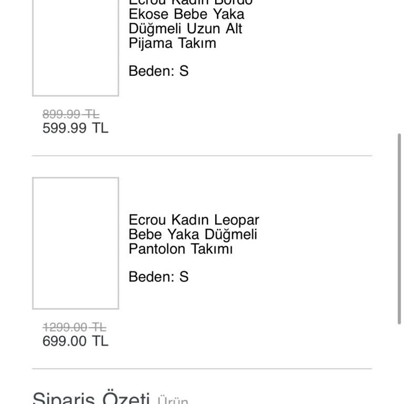Click the discounted 599.99 TL price

(75, 128)
